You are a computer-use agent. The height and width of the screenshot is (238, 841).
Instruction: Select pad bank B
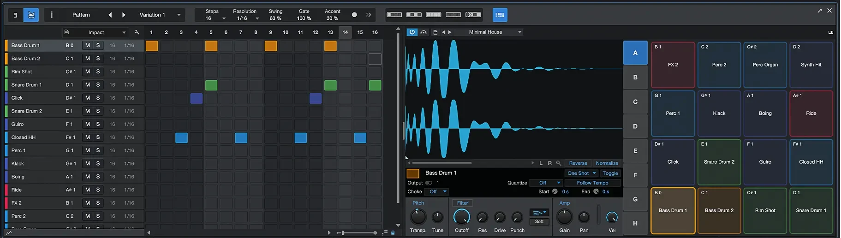[x=635, y=77]
